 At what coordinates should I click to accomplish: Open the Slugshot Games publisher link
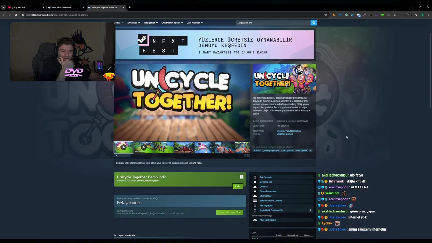285,134
